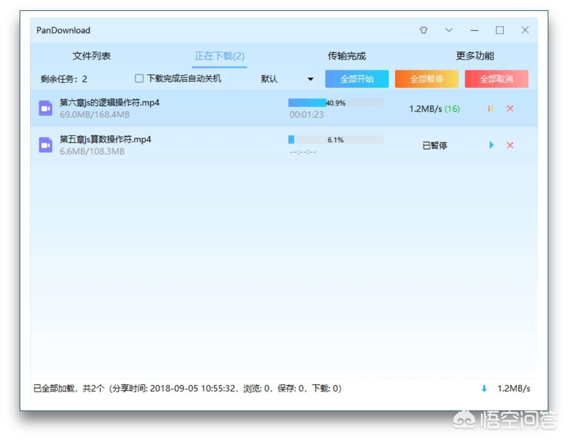Viewport: 568px width, 440px height.
Task: Cancel the 第六章js的逻辑操作符.mp4 download
Action: [x=510, y=108]
